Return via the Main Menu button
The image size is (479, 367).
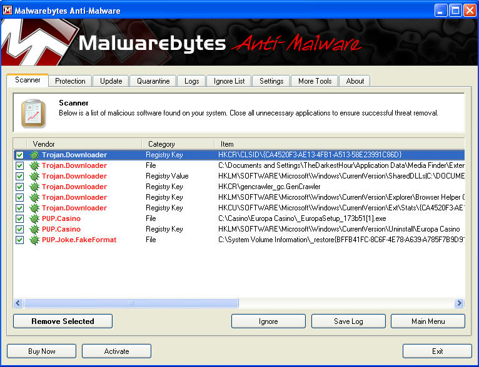[x=428, y=321]
